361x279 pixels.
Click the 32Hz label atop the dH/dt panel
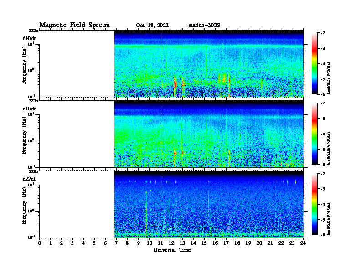tap(34, 31)
